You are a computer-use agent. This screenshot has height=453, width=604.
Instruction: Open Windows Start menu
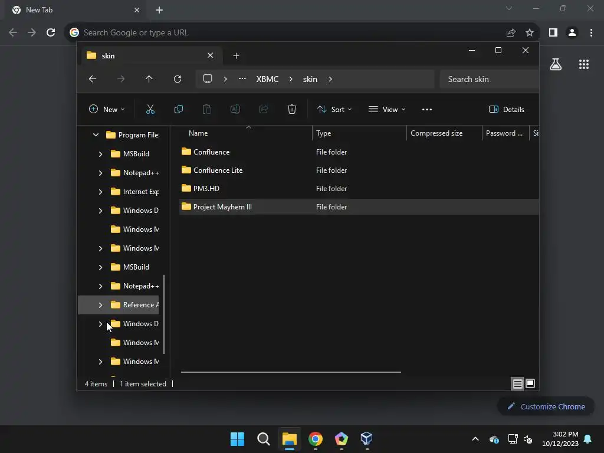pyautogui.click(x=237, y=439)
